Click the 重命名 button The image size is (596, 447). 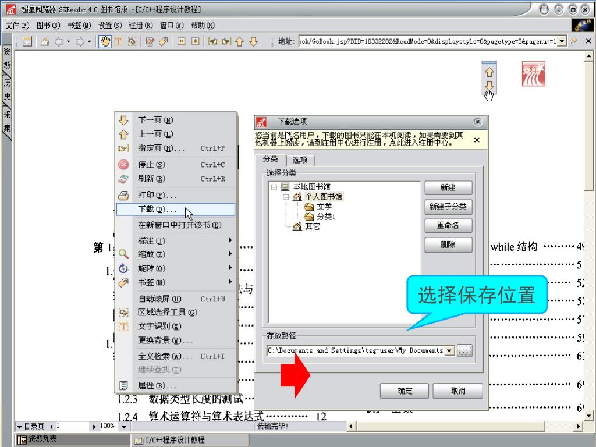[x=448, y=225]
